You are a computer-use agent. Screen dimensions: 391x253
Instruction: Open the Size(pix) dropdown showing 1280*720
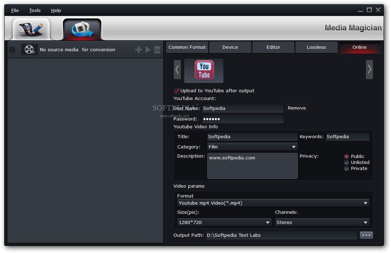224,222
